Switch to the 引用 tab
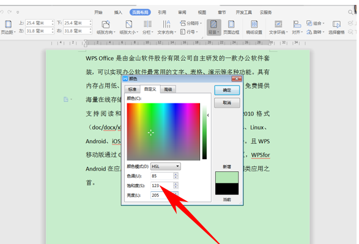359x244 pixels. click(162, 12)
